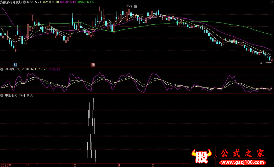Select the MA5 moving average label
274x167 pixels.
coord(34,2)
